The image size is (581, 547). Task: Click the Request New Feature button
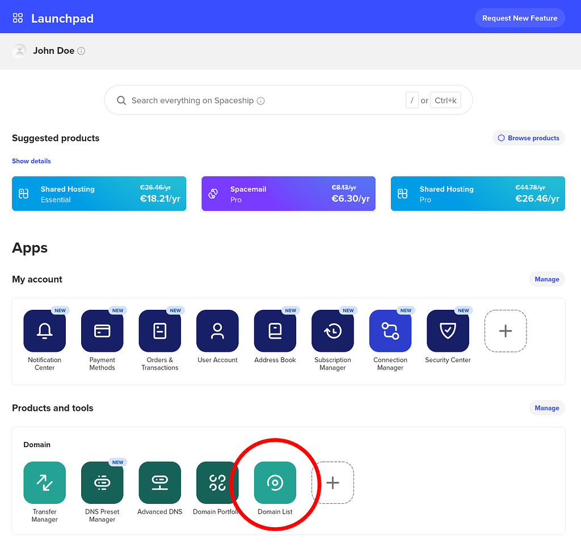point(519,18)
